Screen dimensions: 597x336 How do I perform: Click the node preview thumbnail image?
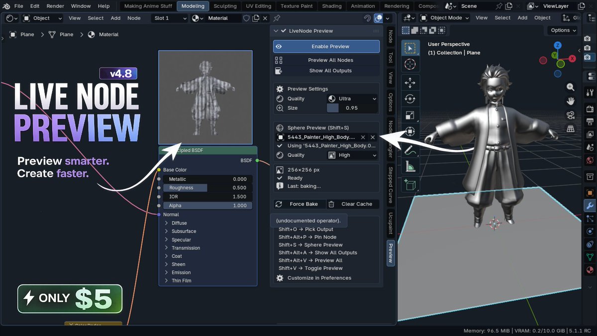(x=205, y=97)
